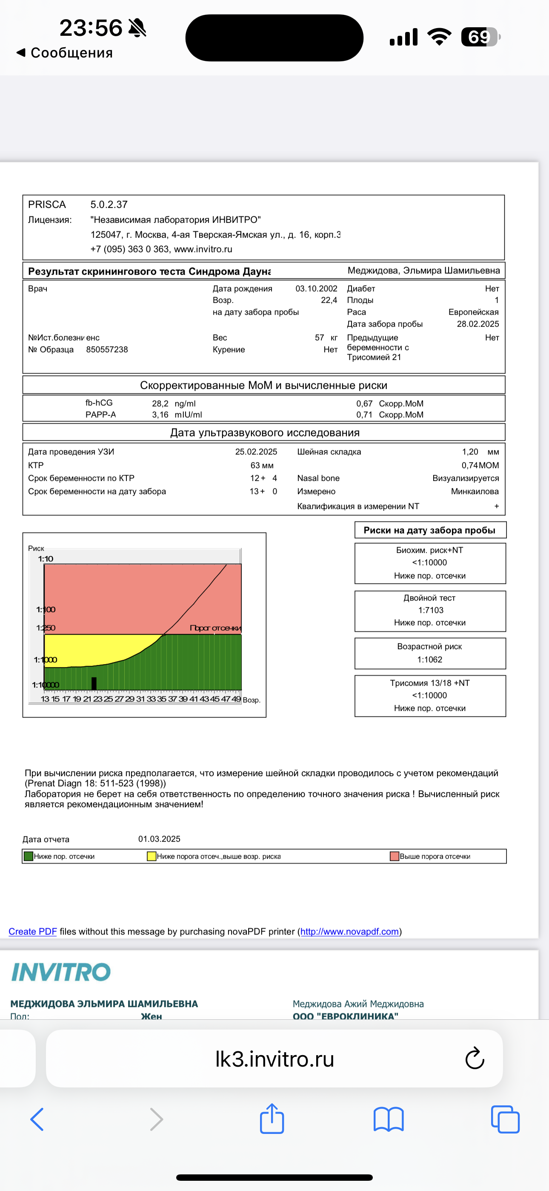Tap the 'Двойной тест' risk box

click(430, 610)
